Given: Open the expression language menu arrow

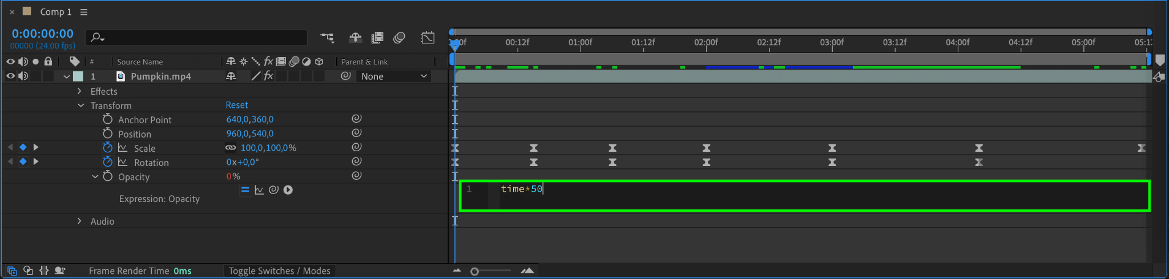Looking at the screenshot, I should click(288, 190).
